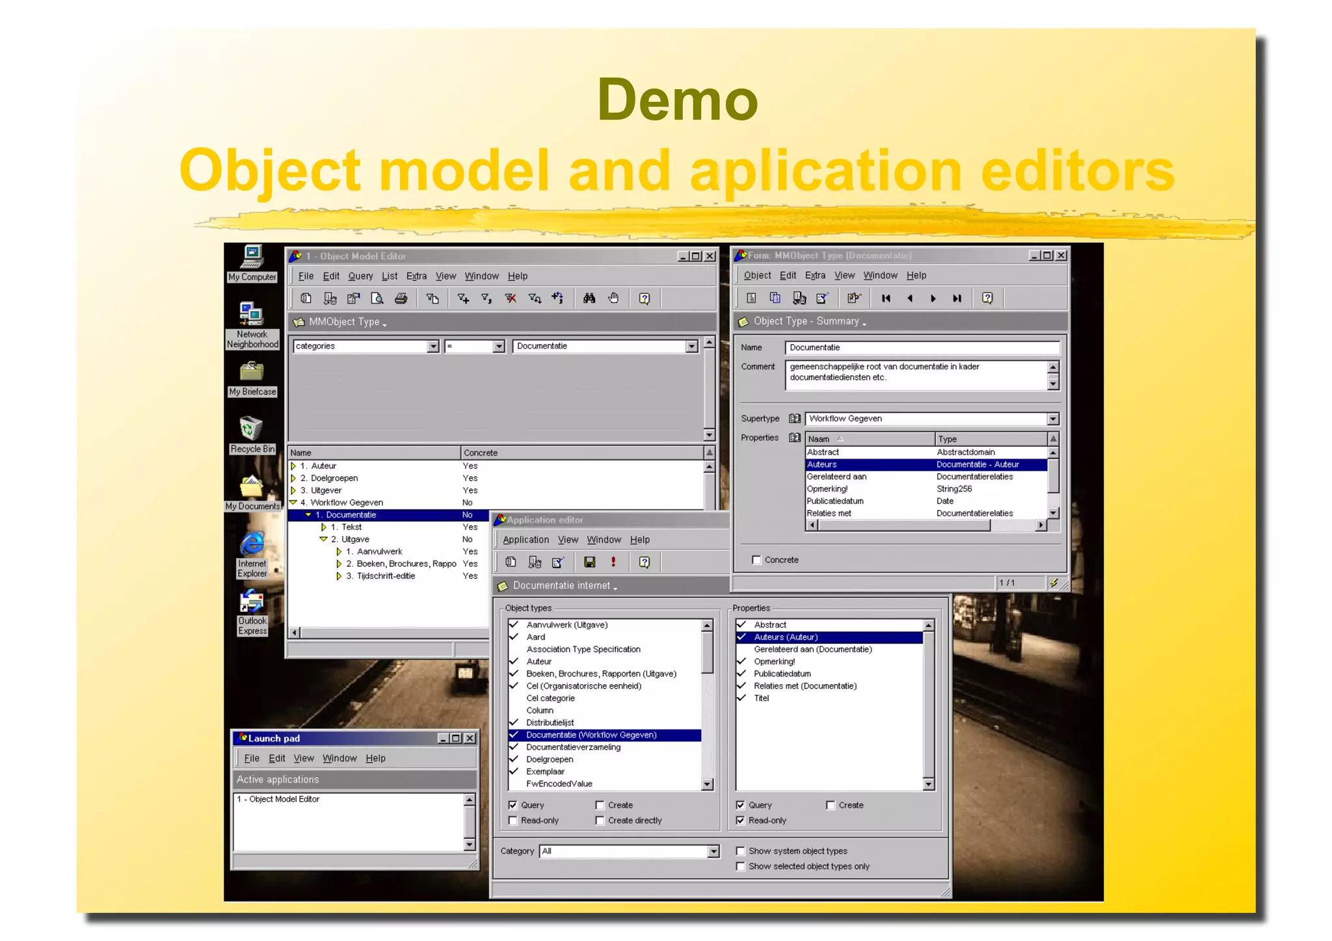Expand the Tekst tree node
The height and width of the screenshot is (941, 1332).
tap(324, 527)
